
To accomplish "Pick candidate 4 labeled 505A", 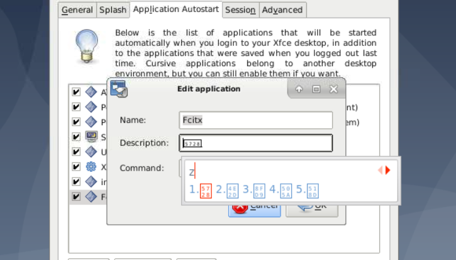I will tap(281, 191).
